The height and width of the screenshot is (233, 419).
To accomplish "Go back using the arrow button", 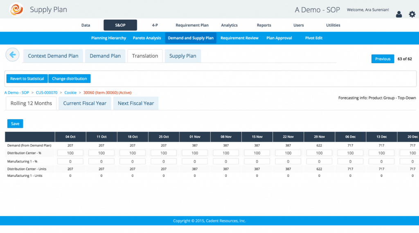I will click(x=12, y=55).
